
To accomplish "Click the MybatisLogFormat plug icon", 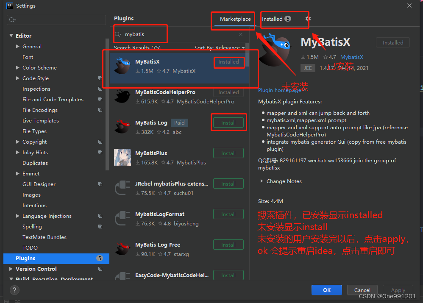I will coord(122,218).
